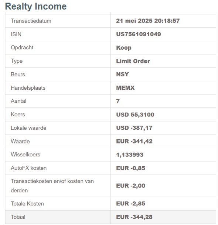Click the Aantal value 7
218x225 pixels.
click(118, 101)
